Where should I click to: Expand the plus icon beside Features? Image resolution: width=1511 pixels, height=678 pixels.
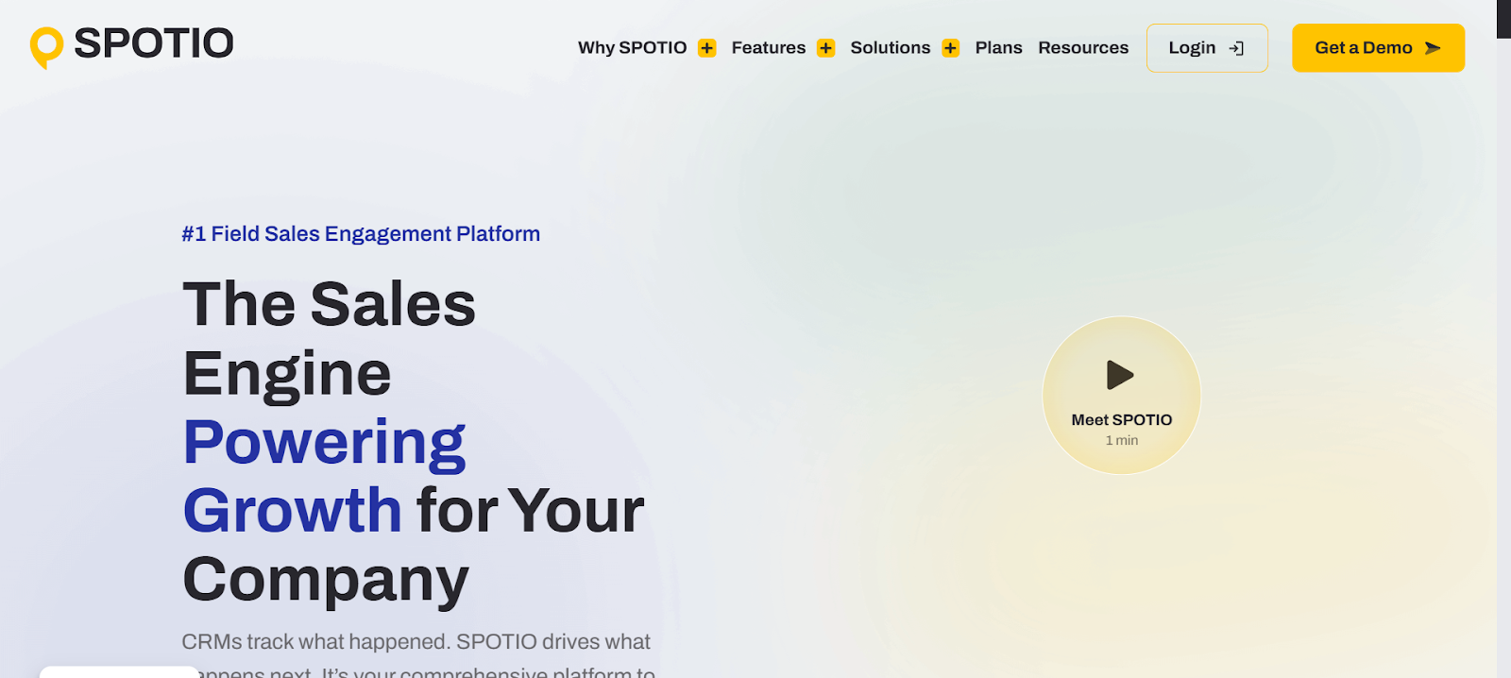(825, 48)
